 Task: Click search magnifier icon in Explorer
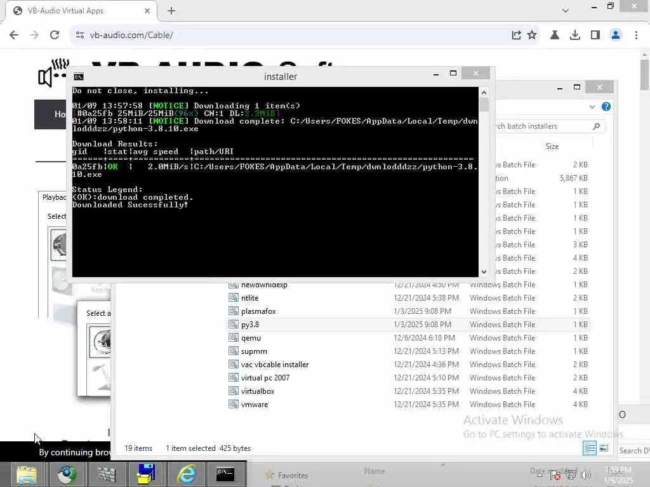pyautogui.click(x=597, y=126)
